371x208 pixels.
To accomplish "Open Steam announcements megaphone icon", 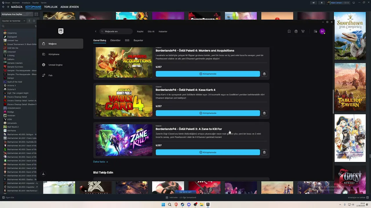I will click(x=313, y=3).
